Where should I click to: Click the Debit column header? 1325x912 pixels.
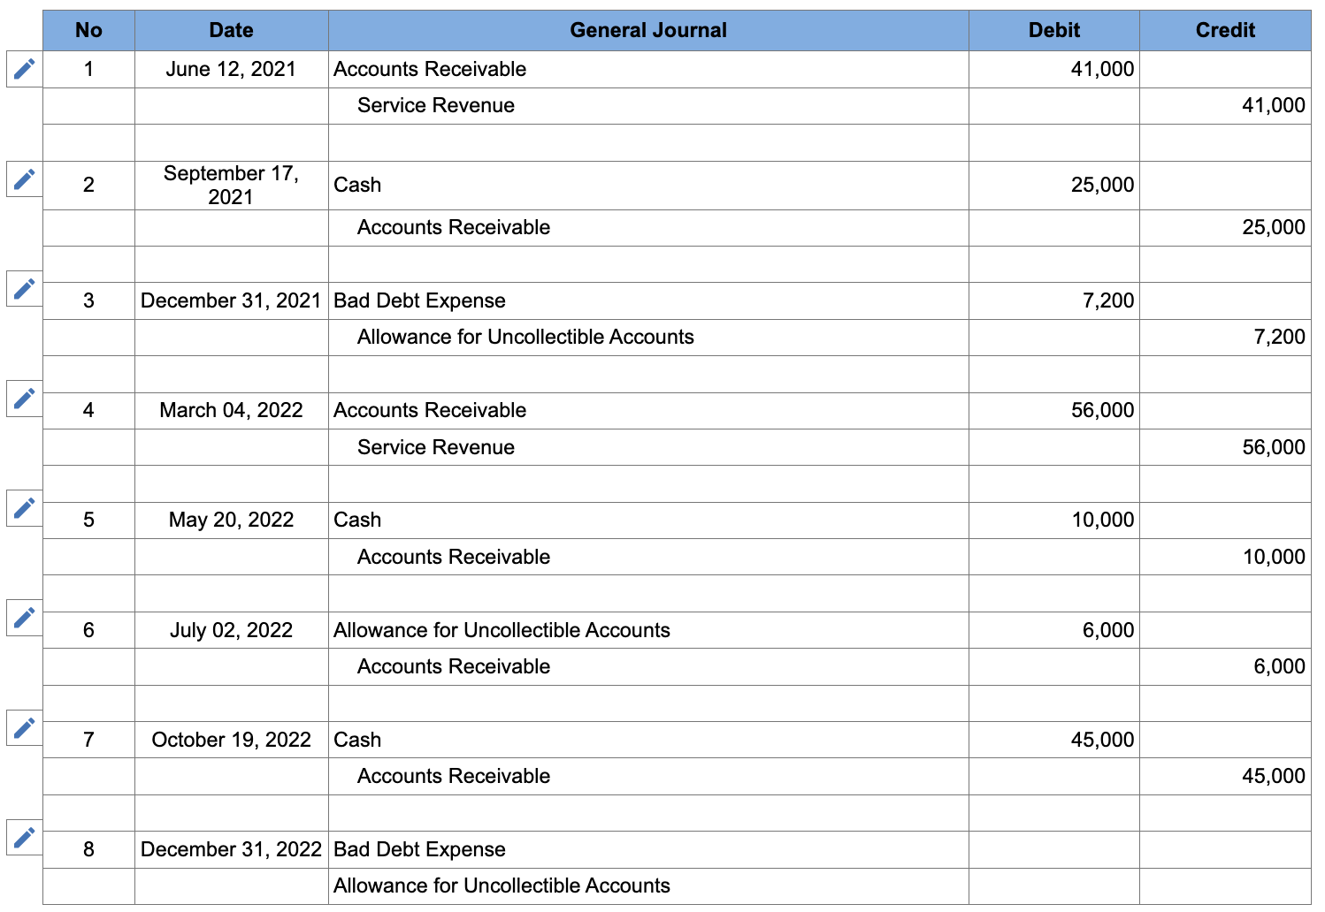coord(1053,29)
